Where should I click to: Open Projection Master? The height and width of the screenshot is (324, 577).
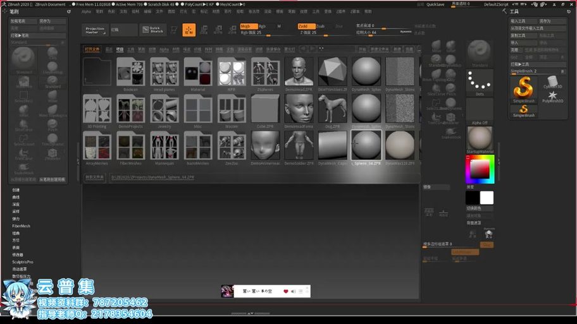pos(95,30)
